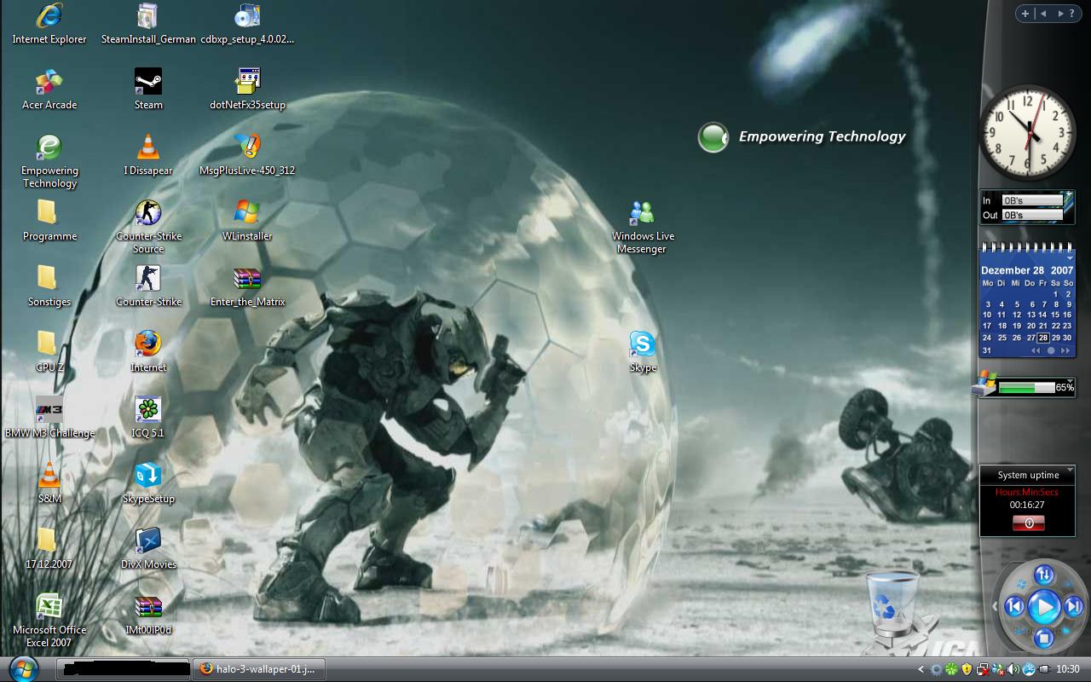Open sidebar help question mark

[1072, 14]
